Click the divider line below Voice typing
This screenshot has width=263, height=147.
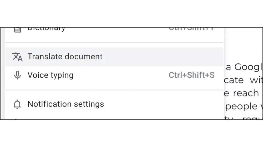coord(114,90)
